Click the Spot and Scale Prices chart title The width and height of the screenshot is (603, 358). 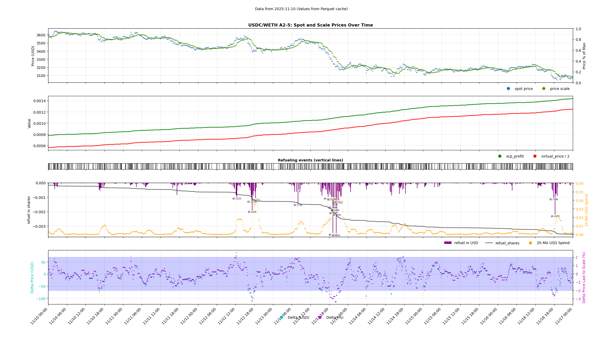point(310,25)
